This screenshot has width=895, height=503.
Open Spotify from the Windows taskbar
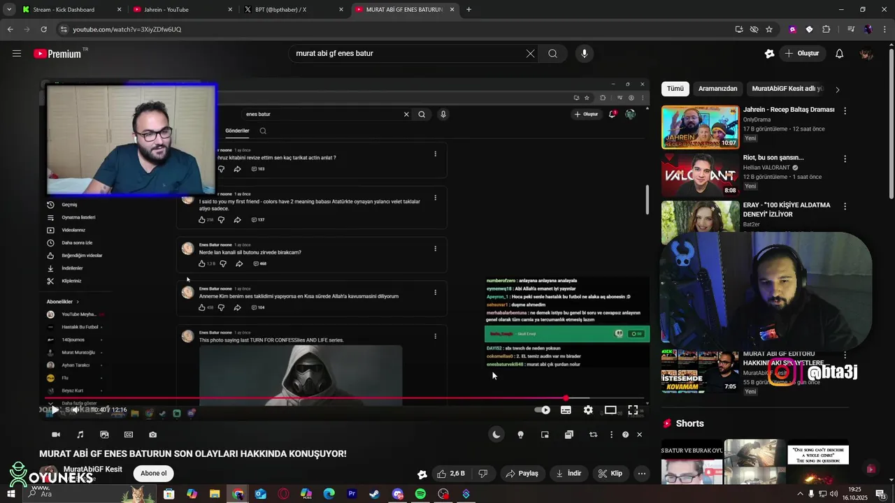click(420, 494)
